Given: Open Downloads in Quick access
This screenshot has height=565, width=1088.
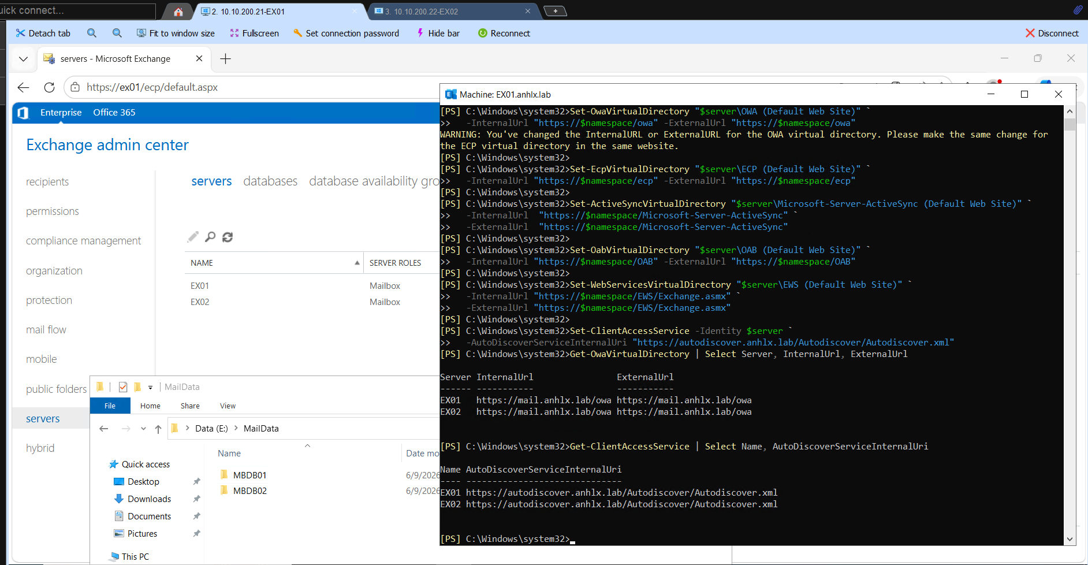Looking at the screenshot, I should [x=149, y=499].
